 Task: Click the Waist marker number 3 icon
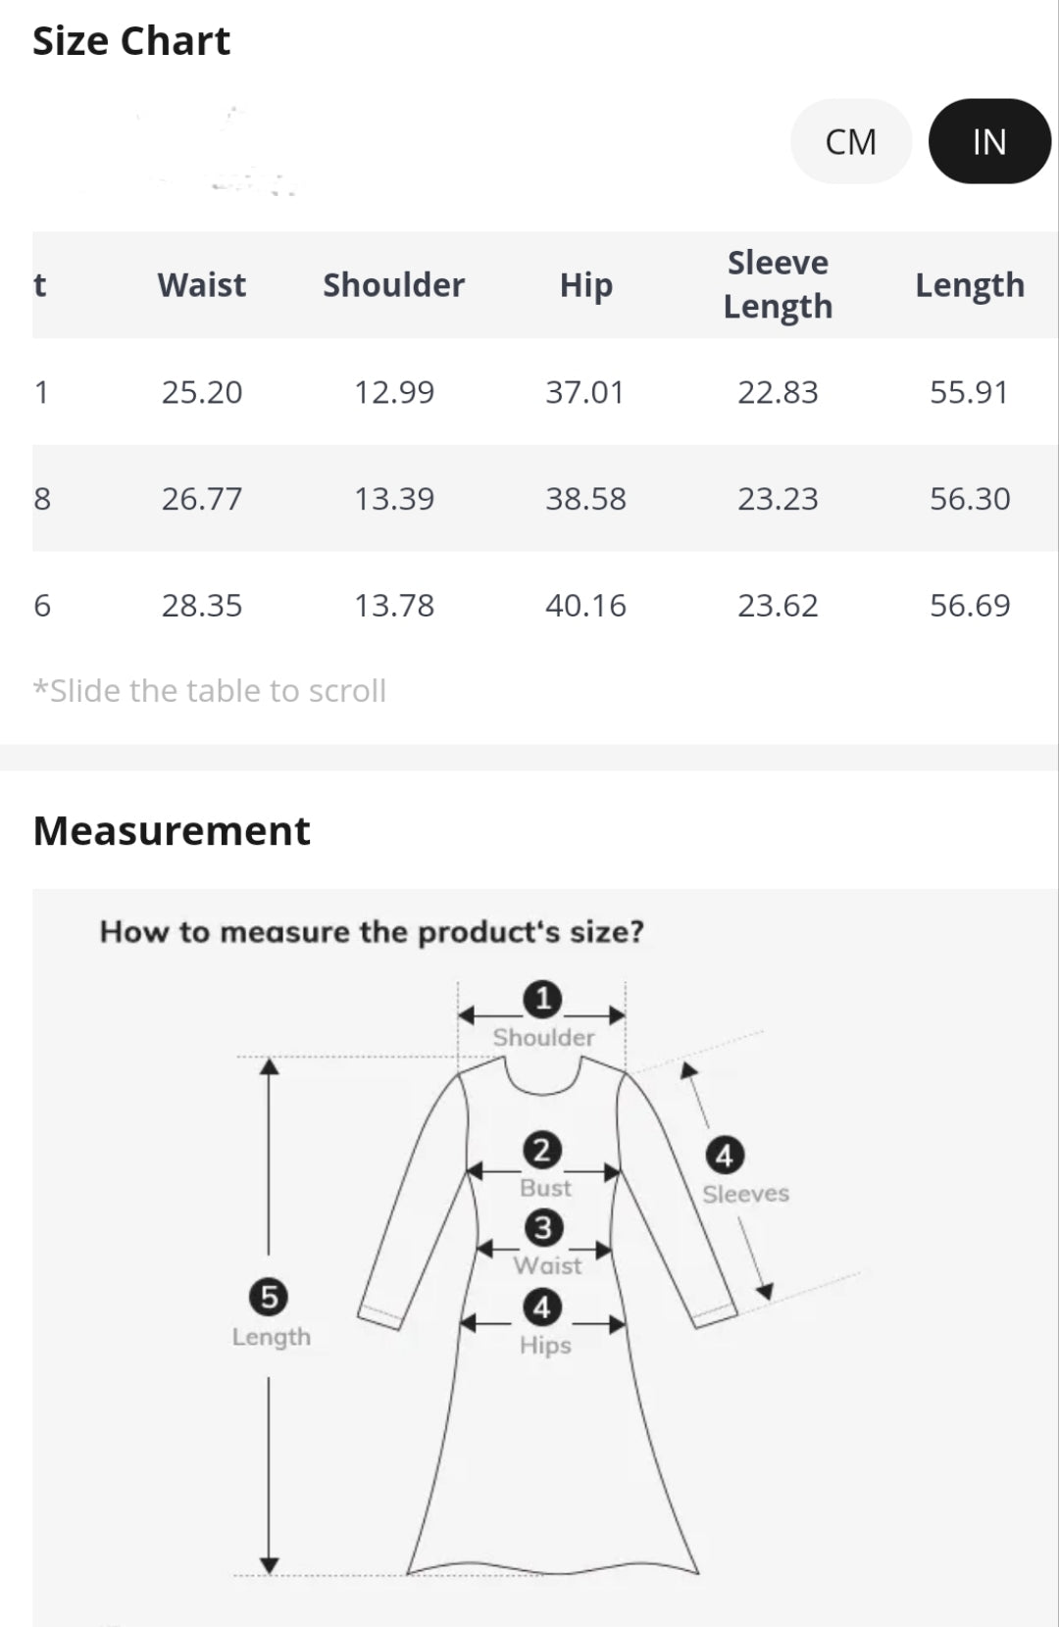pos(543,1227)
